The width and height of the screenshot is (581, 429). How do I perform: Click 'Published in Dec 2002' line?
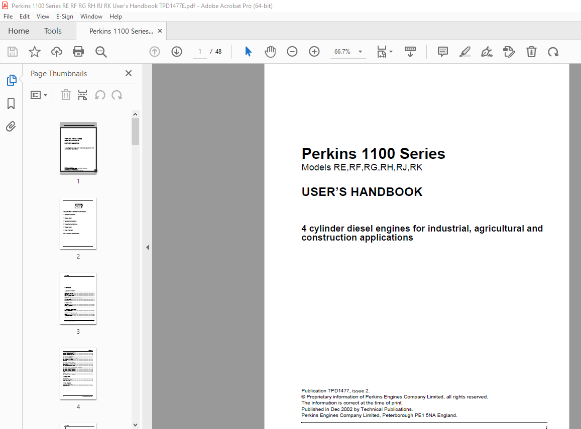pyautogui.click(x=357, y=409)
